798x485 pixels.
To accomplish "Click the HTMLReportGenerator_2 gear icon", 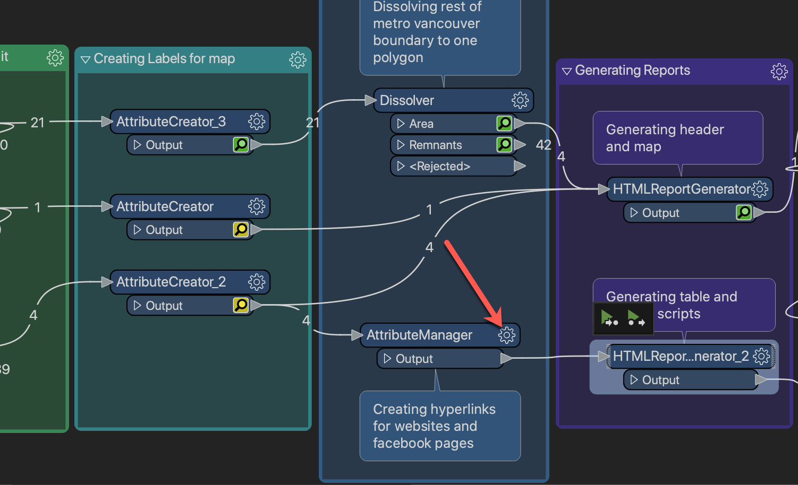I will tap(761, 356).
